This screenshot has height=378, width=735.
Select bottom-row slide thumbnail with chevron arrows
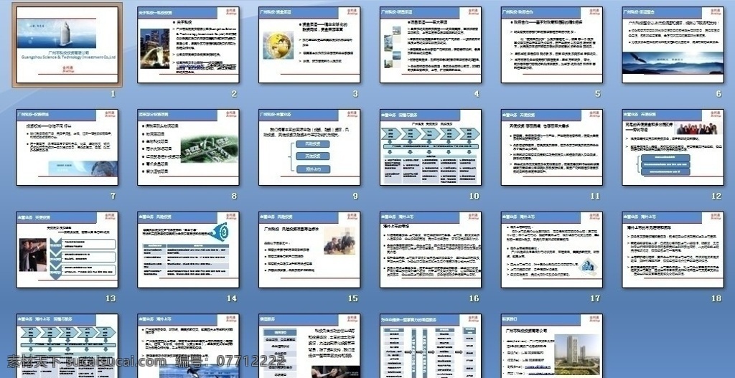(67, 346)
